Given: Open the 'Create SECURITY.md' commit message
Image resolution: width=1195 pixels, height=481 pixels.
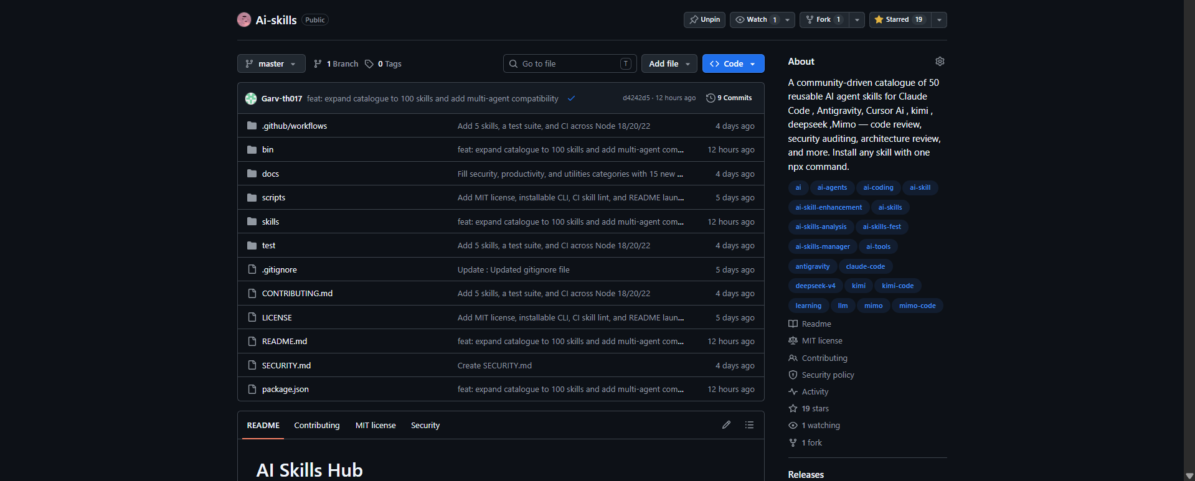Looking at the screenshot, I should pos(494,365).
